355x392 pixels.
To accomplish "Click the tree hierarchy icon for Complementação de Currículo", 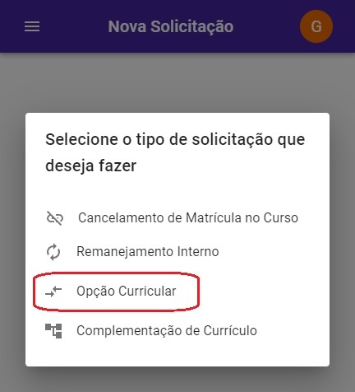I will click(53, 331).
